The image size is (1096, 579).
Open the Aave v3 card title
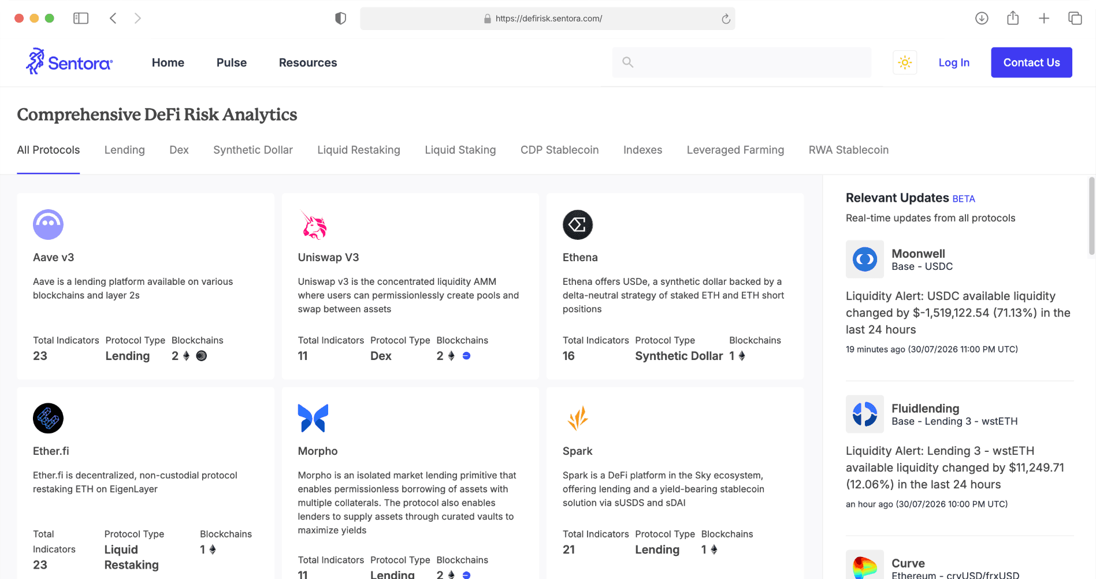click(54, 258)
